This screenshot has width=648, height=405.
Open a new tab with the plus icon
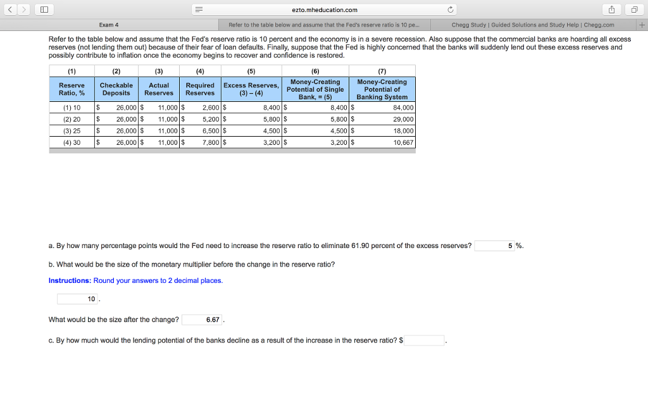point(642,24)
